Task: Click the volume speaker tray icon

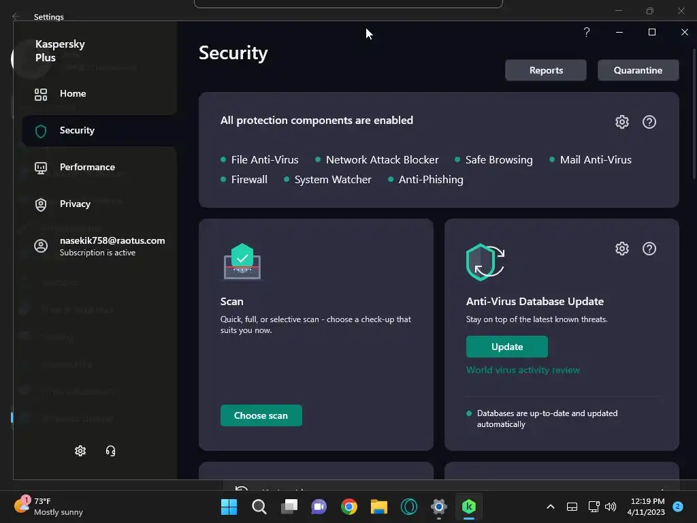Action: [x=611, y=507]
